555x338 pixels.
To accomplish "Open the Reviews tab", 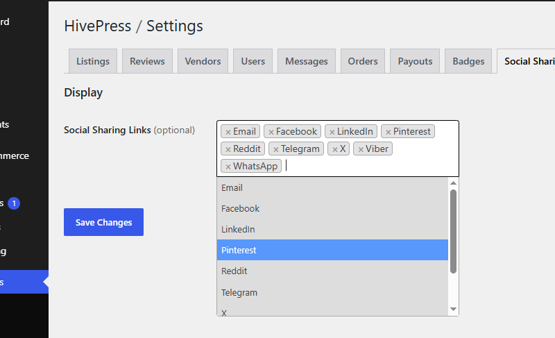I will (x=147, y=61).
